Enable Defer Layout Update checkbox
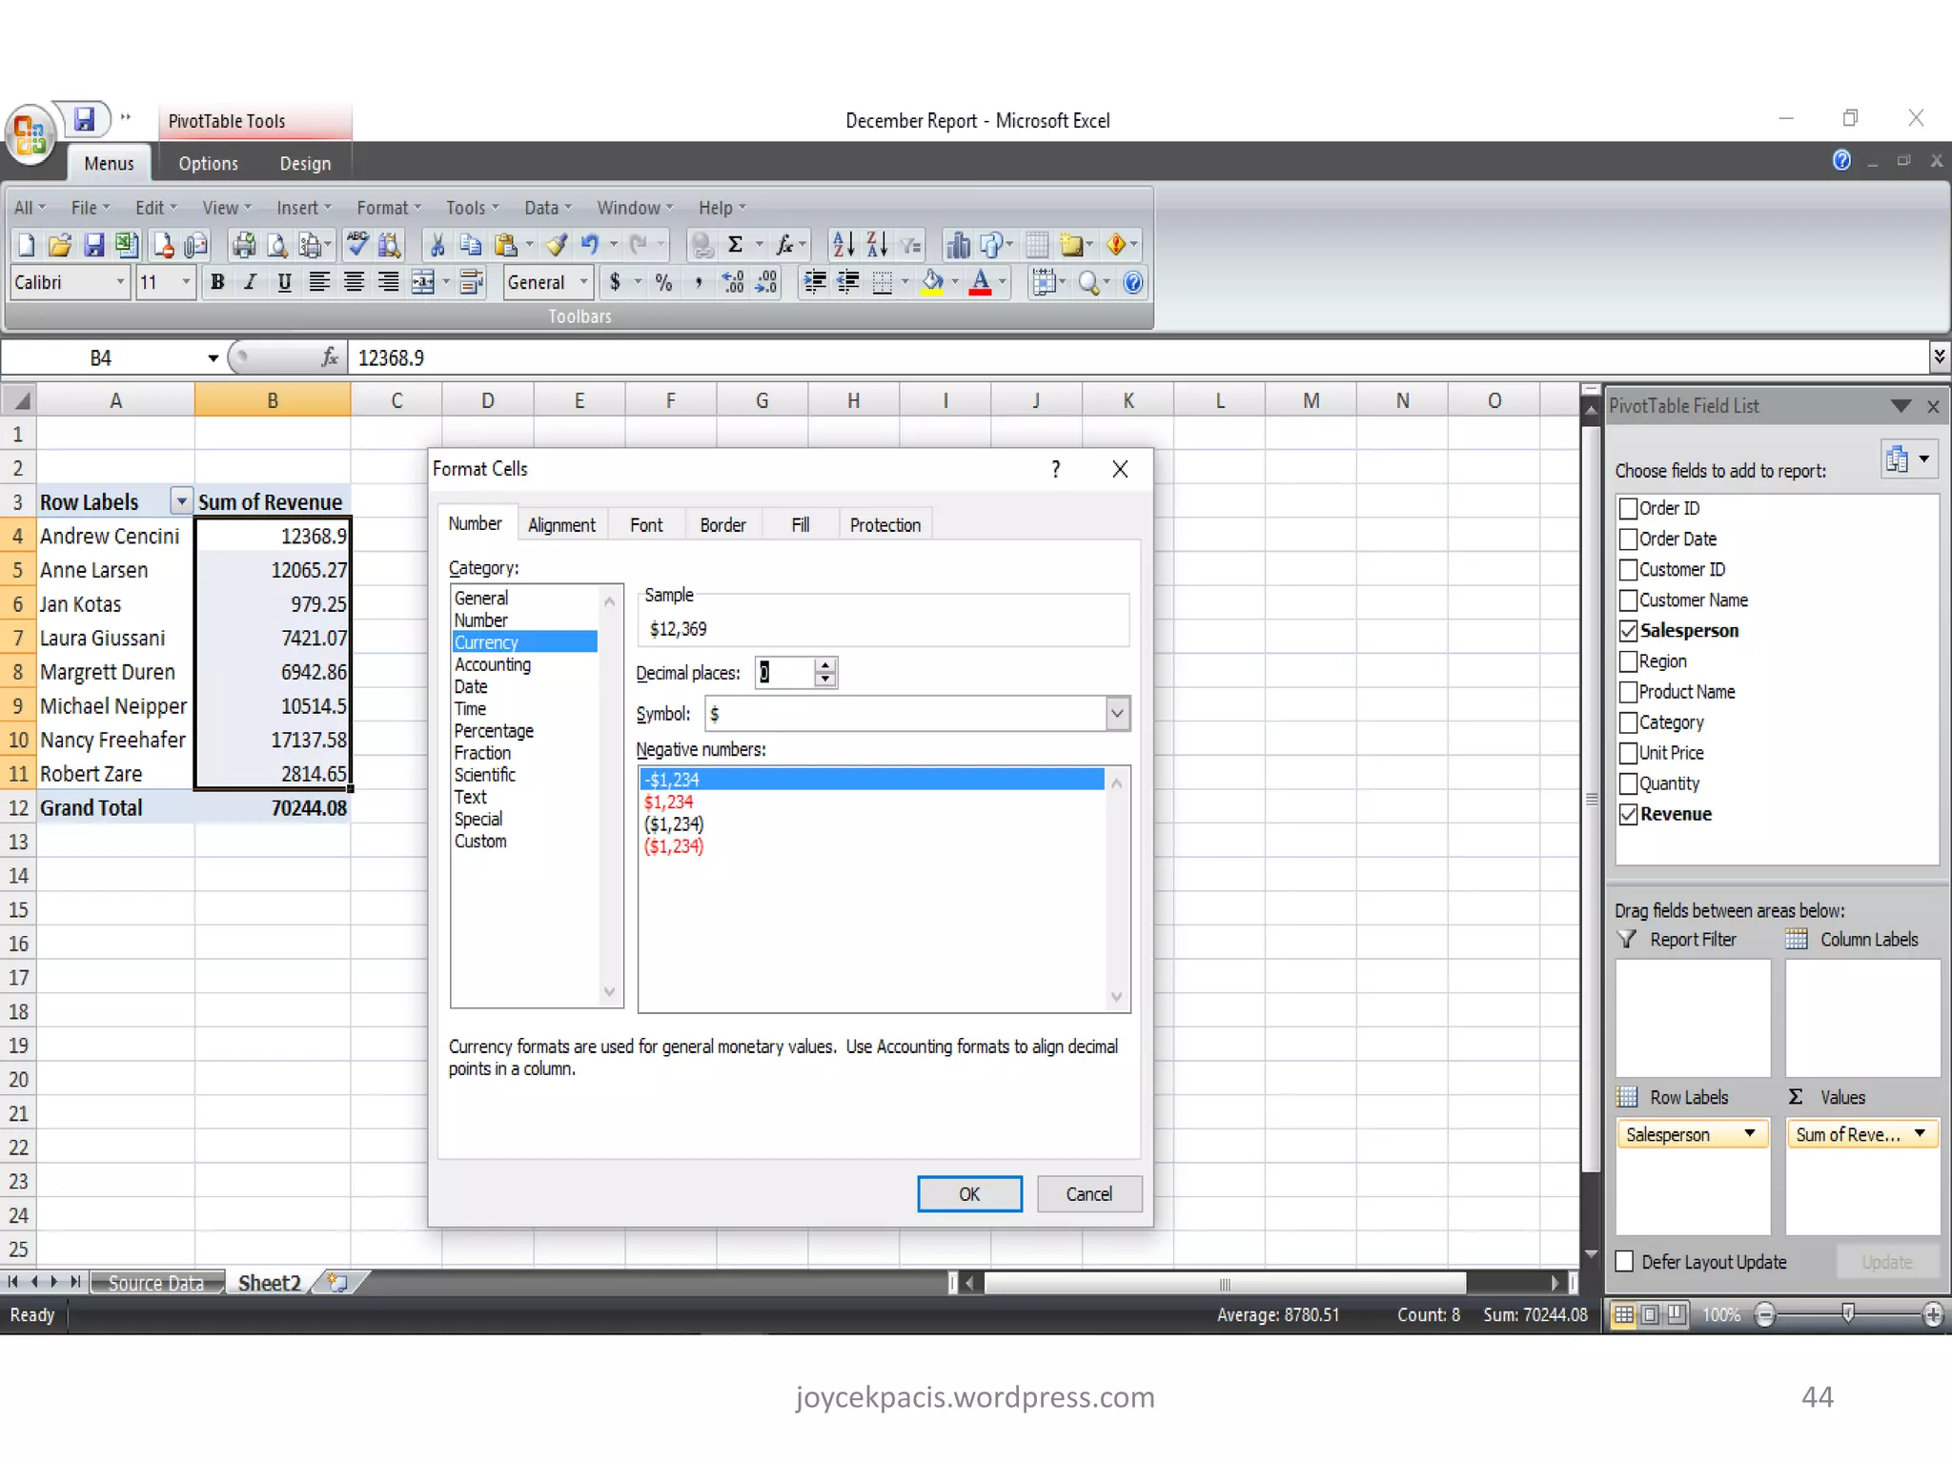This screenshot has width=1952, height=1464. click(x=1625, y=1261)
